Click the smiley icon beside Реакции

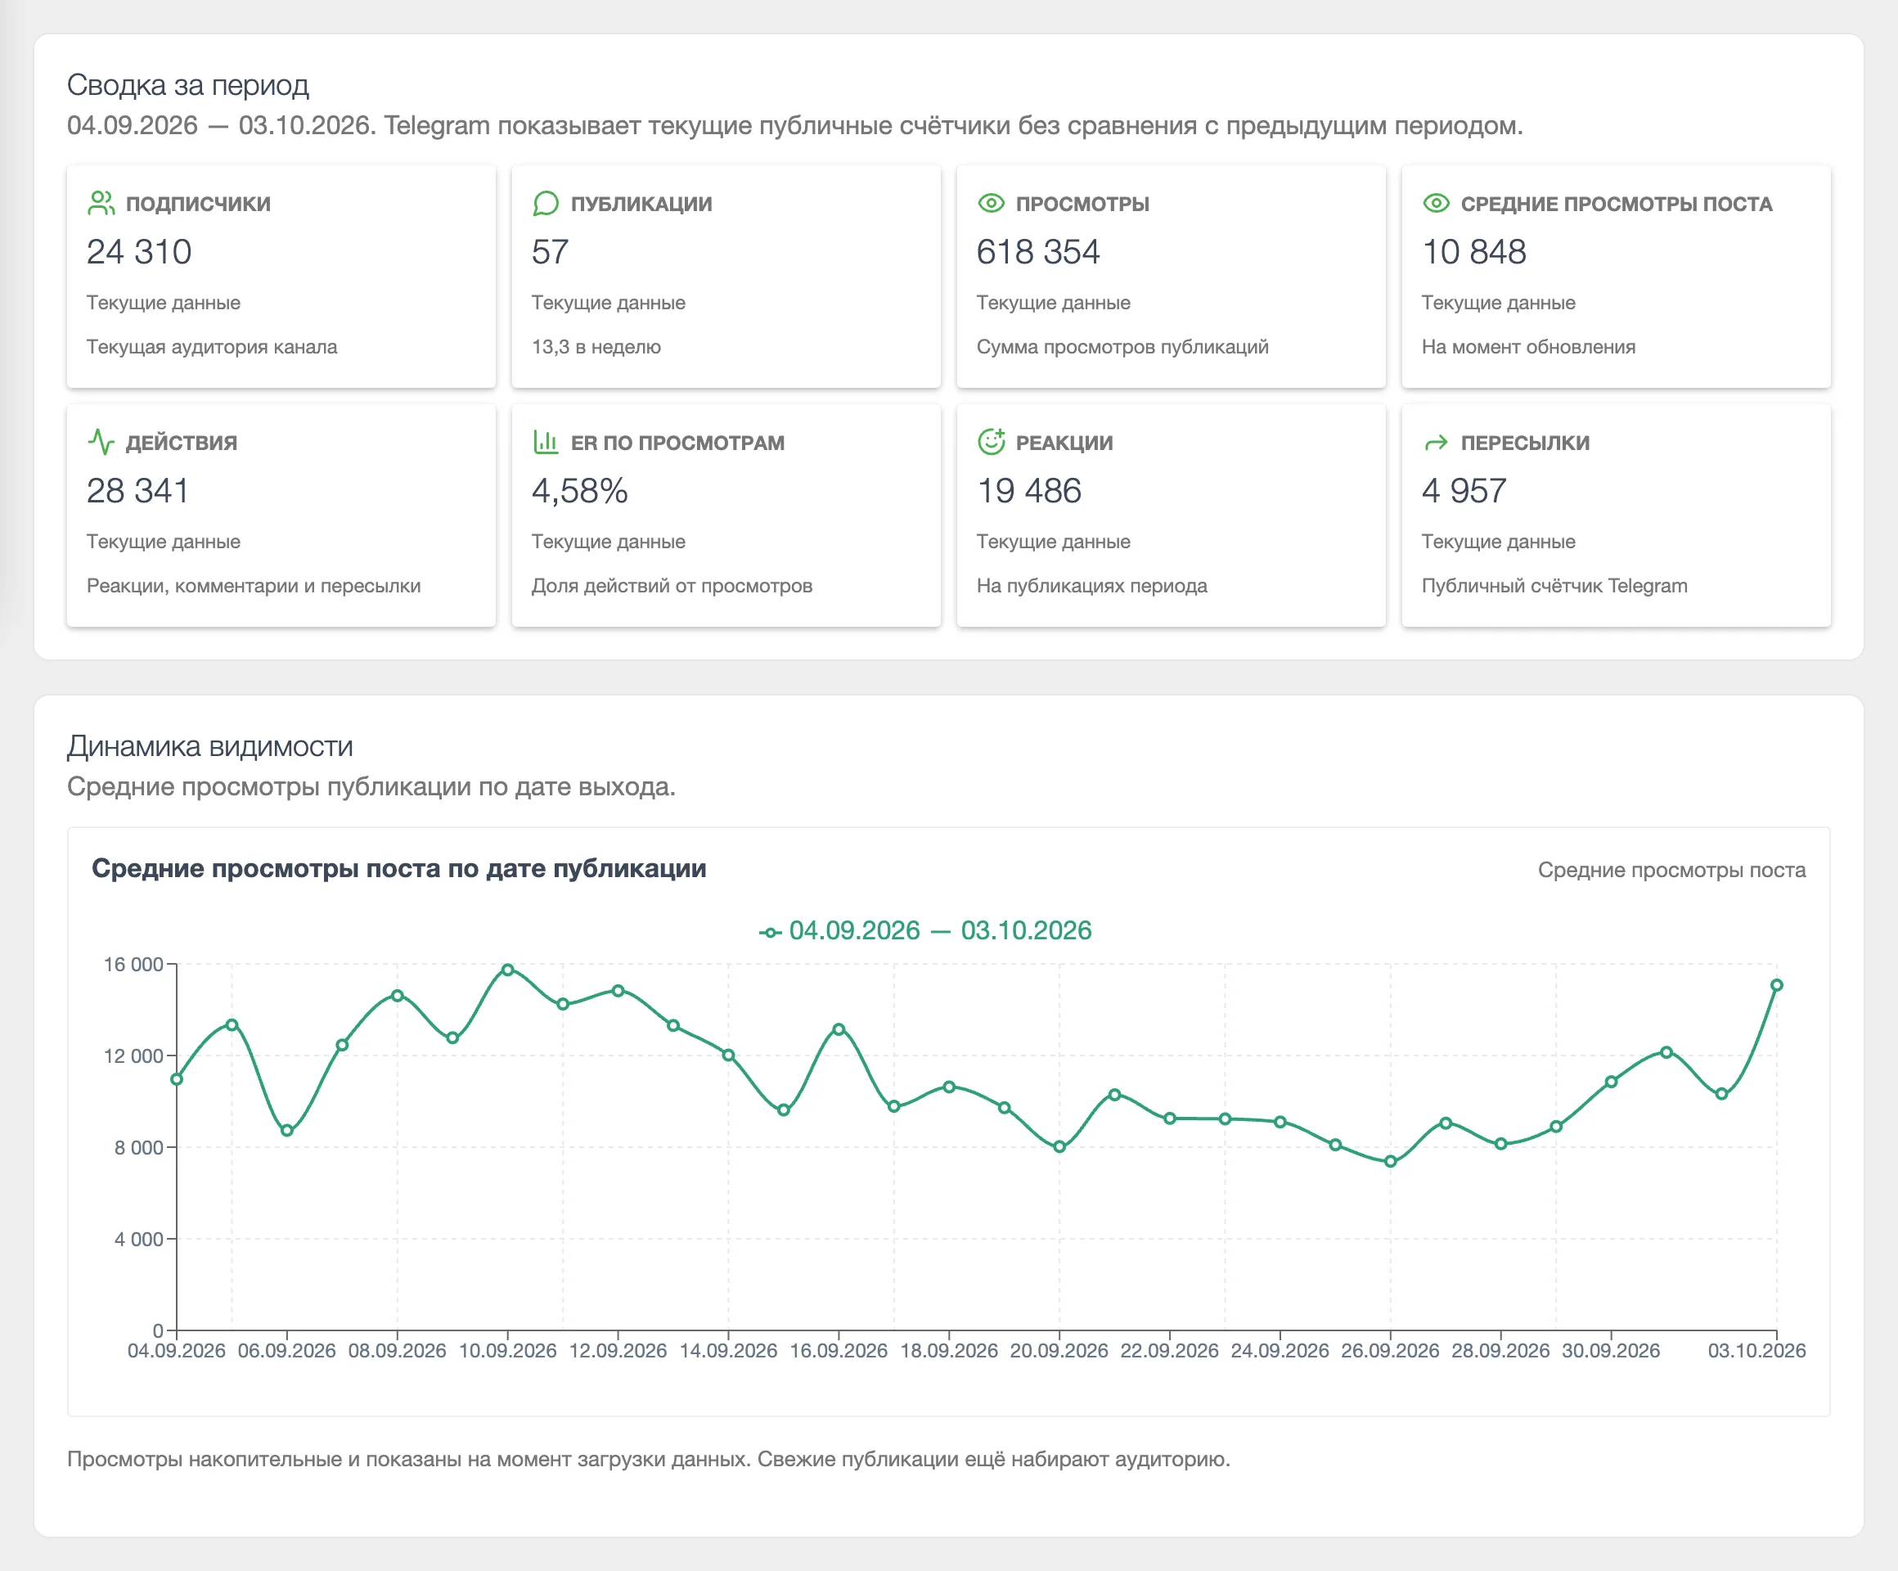pos(991,442)
